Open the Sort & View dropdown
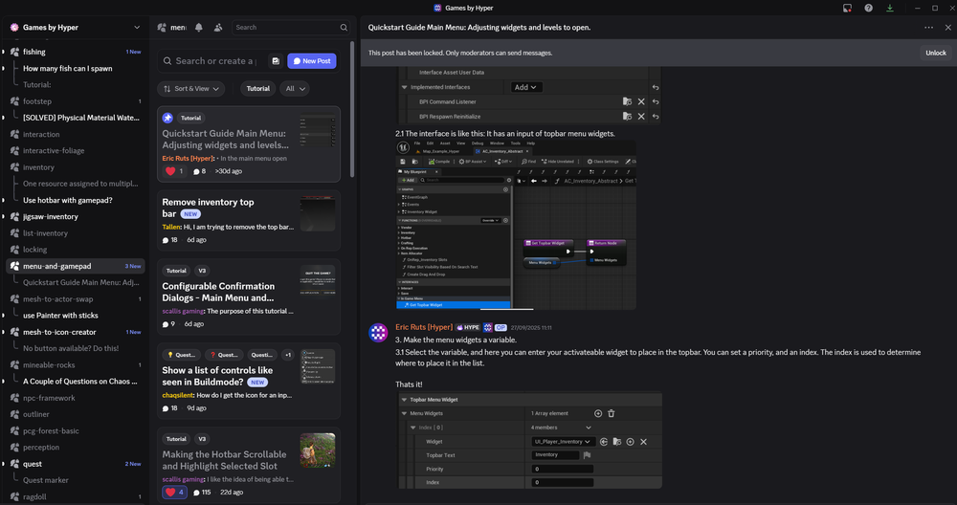The height and width of the screenshot is (505, 957). pos(191,89)
